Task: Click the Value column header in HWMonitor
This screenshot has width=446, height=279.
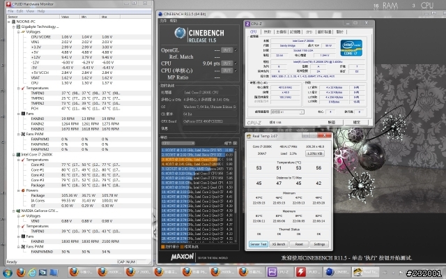Action: 70,17
